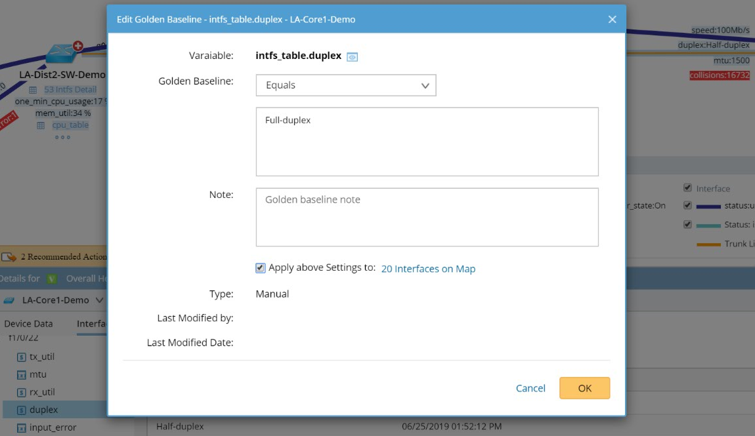Toggle the Interface legend checkbox
This screenshot has height=436, width=755.
(687, 188)
